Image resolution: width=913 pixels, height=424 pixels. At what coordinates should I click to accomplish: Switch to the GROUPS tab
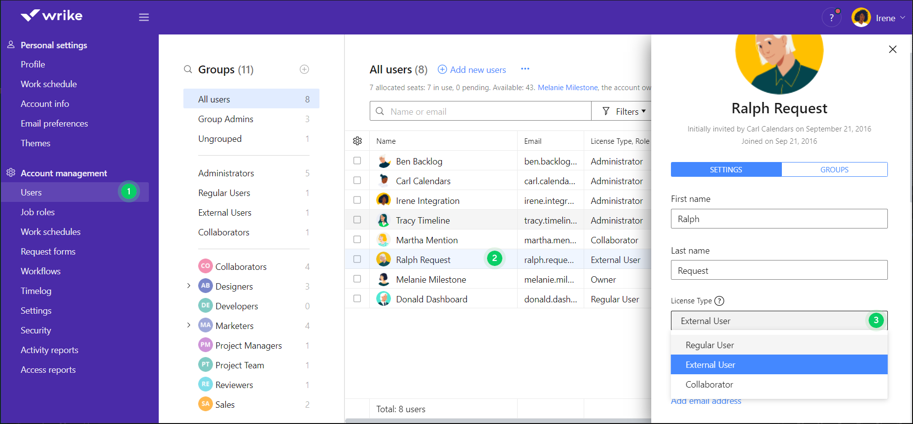(x=834, y=169)
